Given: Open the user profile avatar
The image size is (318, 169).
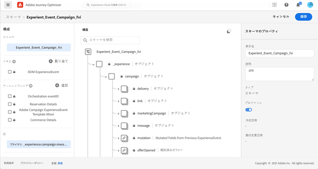Looking at the screenshot, I should point(310,5).
